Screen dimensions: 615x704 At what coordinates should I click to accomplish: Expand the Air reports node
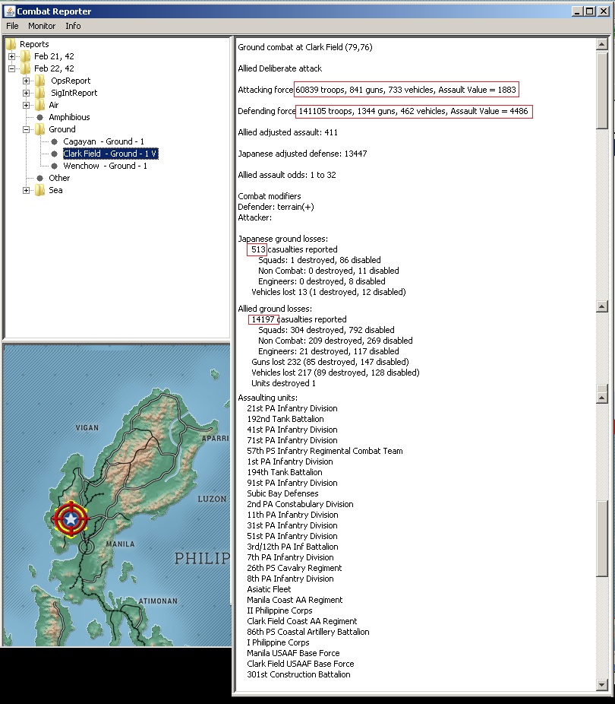point(26,105)
